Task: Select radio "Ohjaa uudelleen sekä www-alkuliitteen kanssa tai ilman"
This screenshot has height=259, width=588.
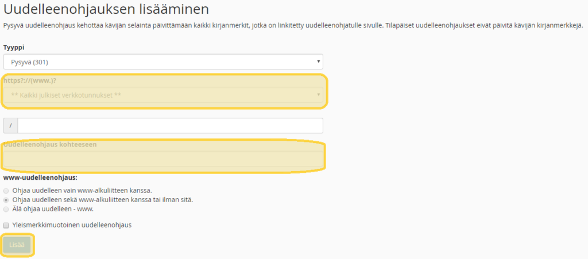Action: tap(6, 199)
